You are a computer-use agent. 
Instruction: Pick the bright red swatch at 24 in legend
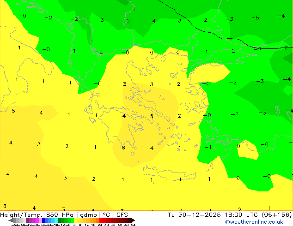[101, 220]
